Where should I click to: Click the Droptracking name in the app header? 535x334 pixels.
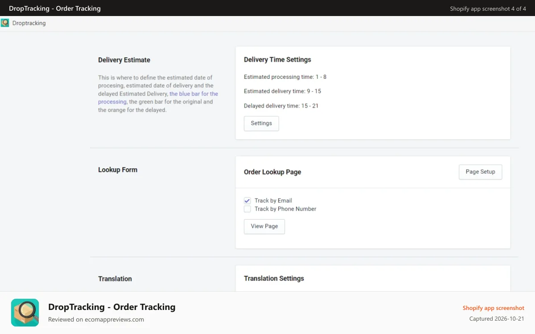coord(29,23)
